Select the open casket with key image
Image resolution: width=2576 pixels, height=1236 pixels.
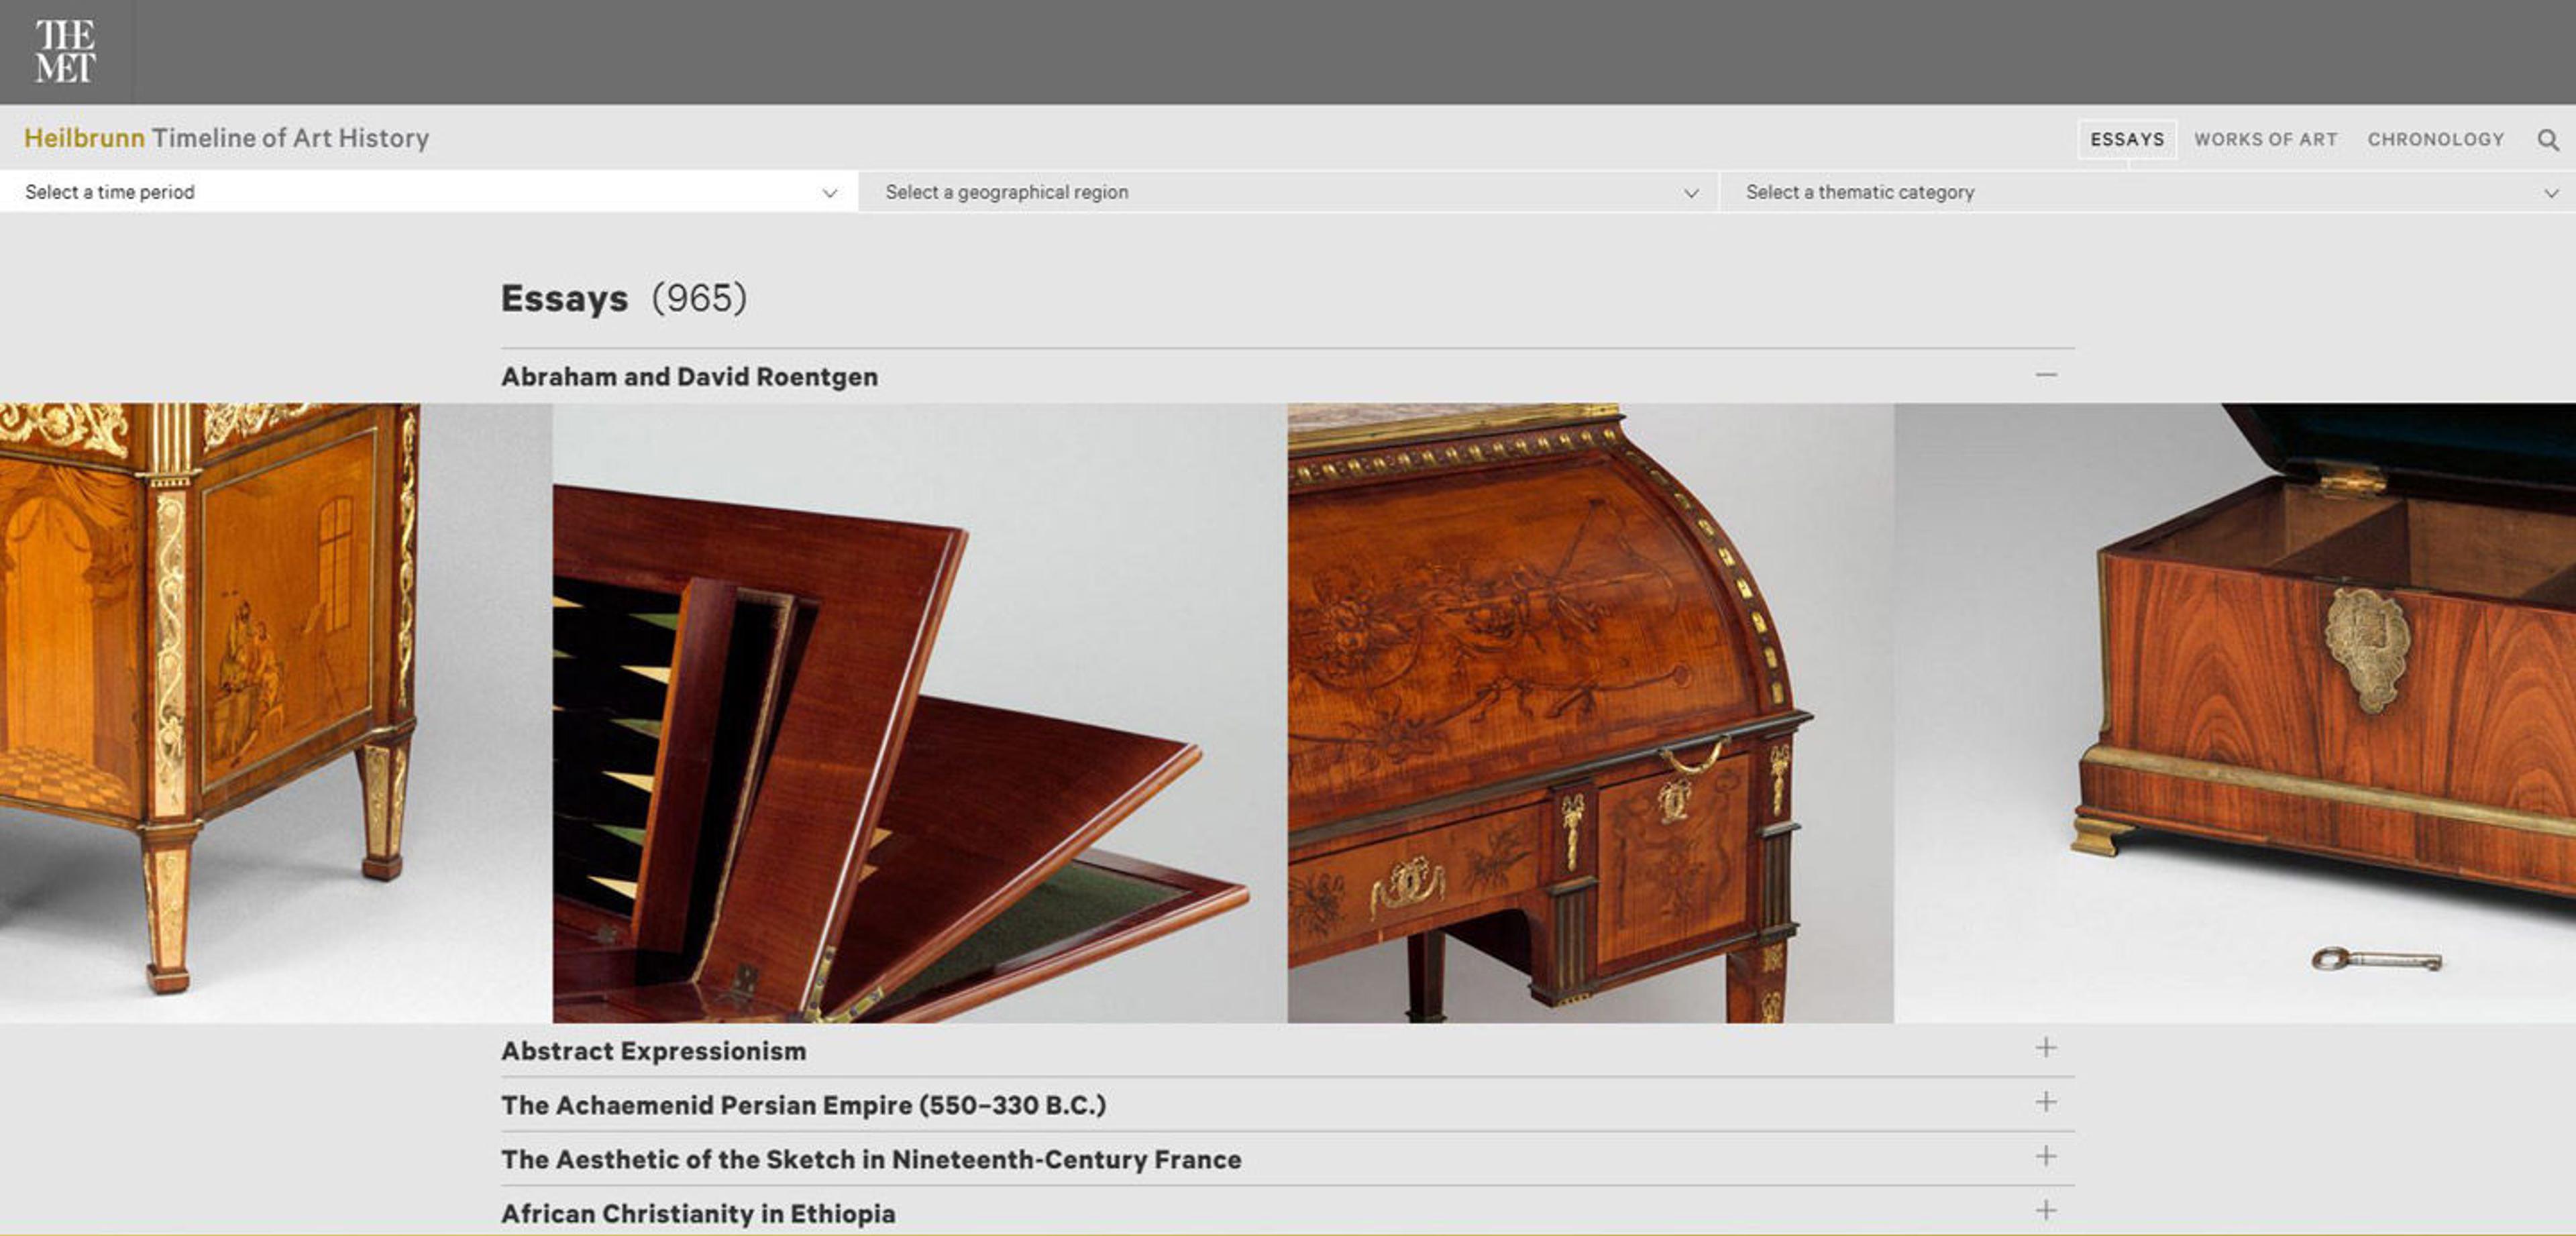pos(2300,700)
